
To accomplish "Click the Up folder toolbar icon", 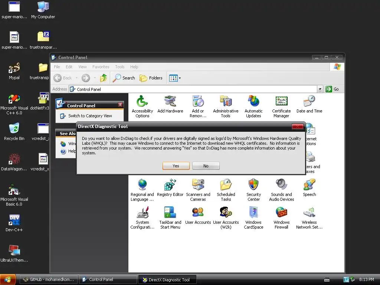I will coord(104,78).
